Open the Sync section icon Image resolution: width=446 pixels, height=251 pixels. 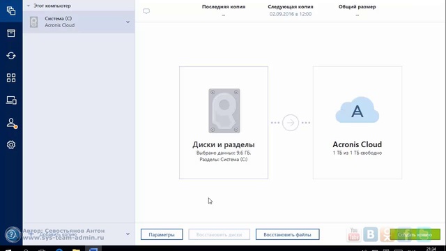pyautogui.click(x=11, y=56)
